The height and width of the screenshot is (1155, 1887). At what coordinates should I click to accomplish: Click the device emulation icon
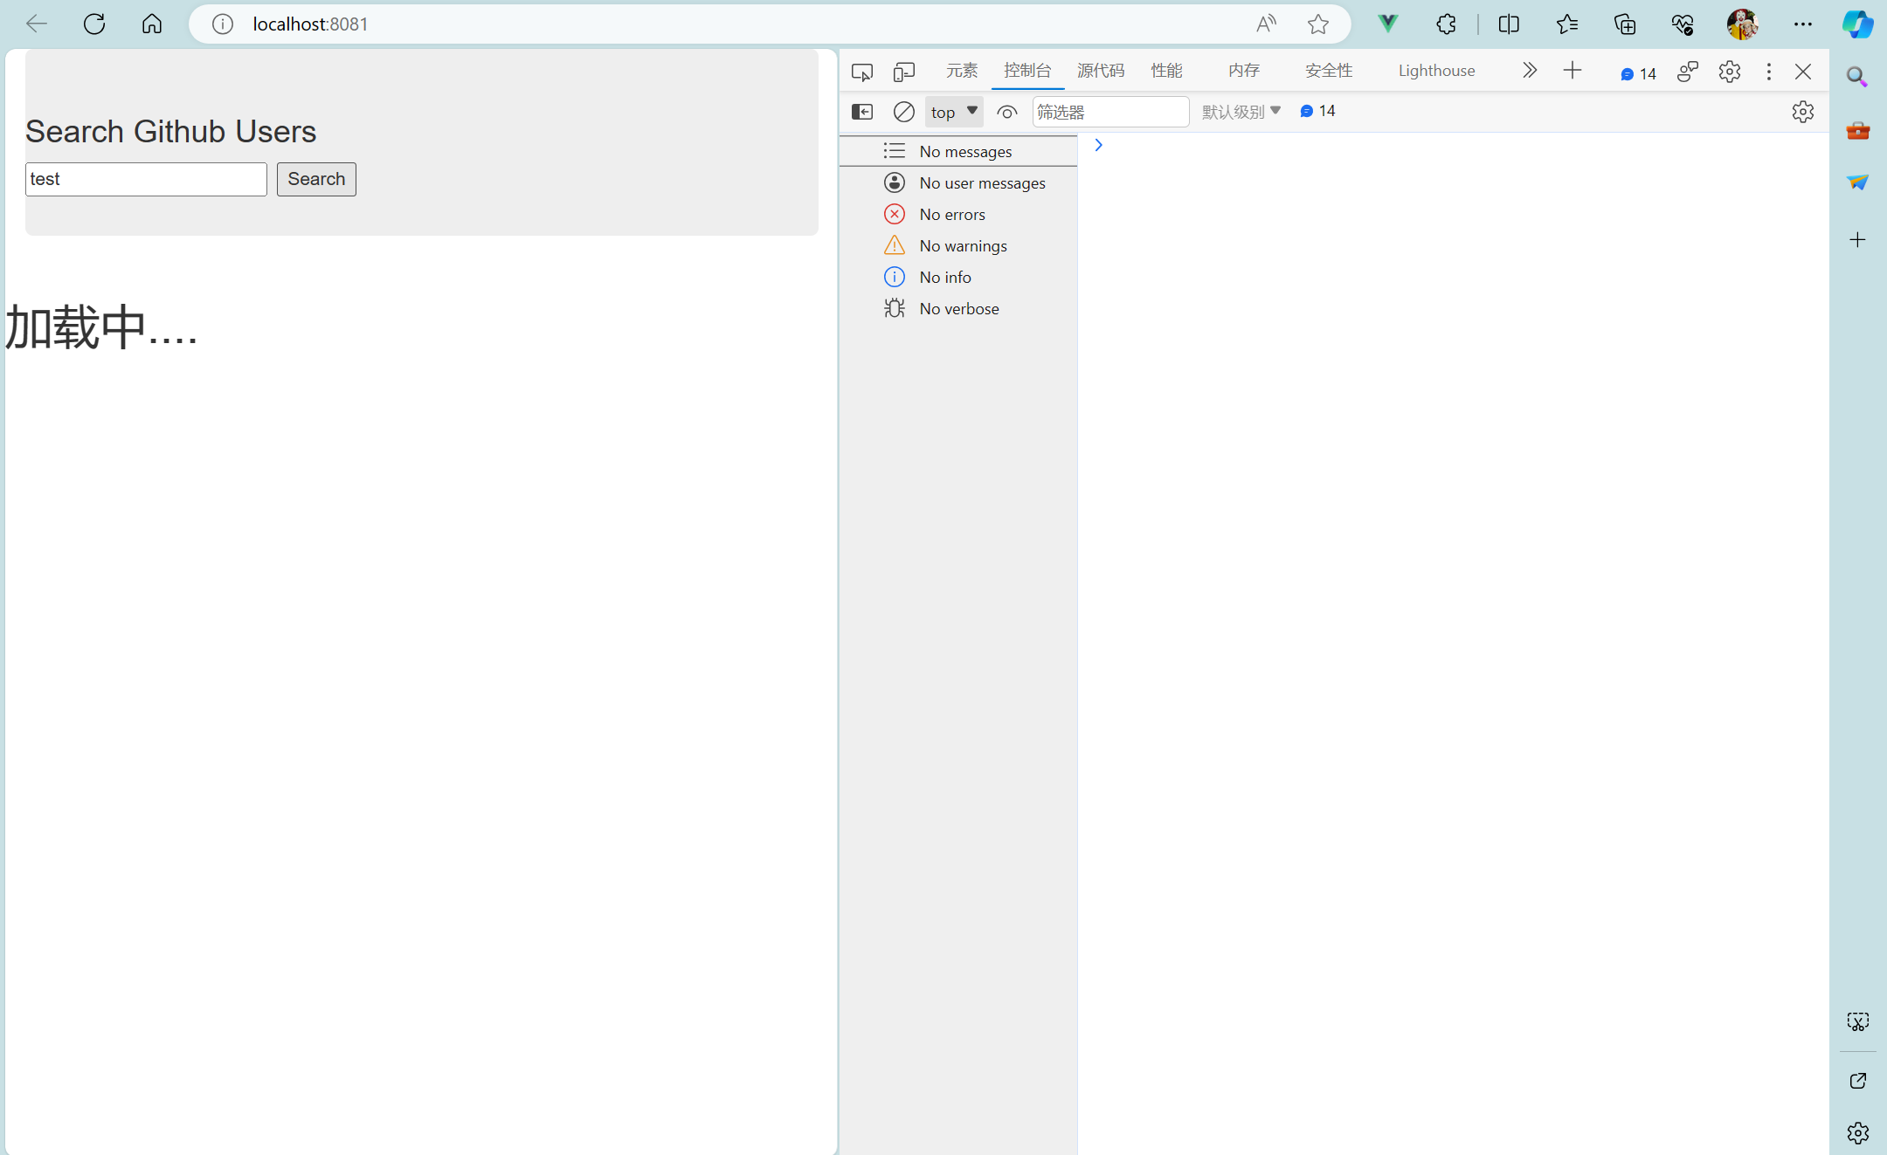click(x=902, y=70)
